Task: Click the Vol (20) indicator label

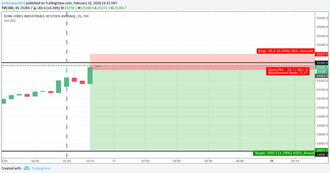Action: (x=10, y=21)
